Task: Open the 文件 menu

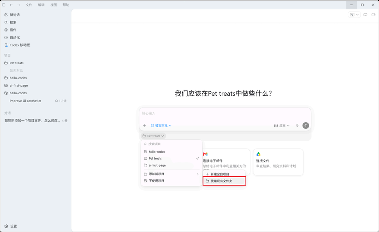Action: [29, 5]
